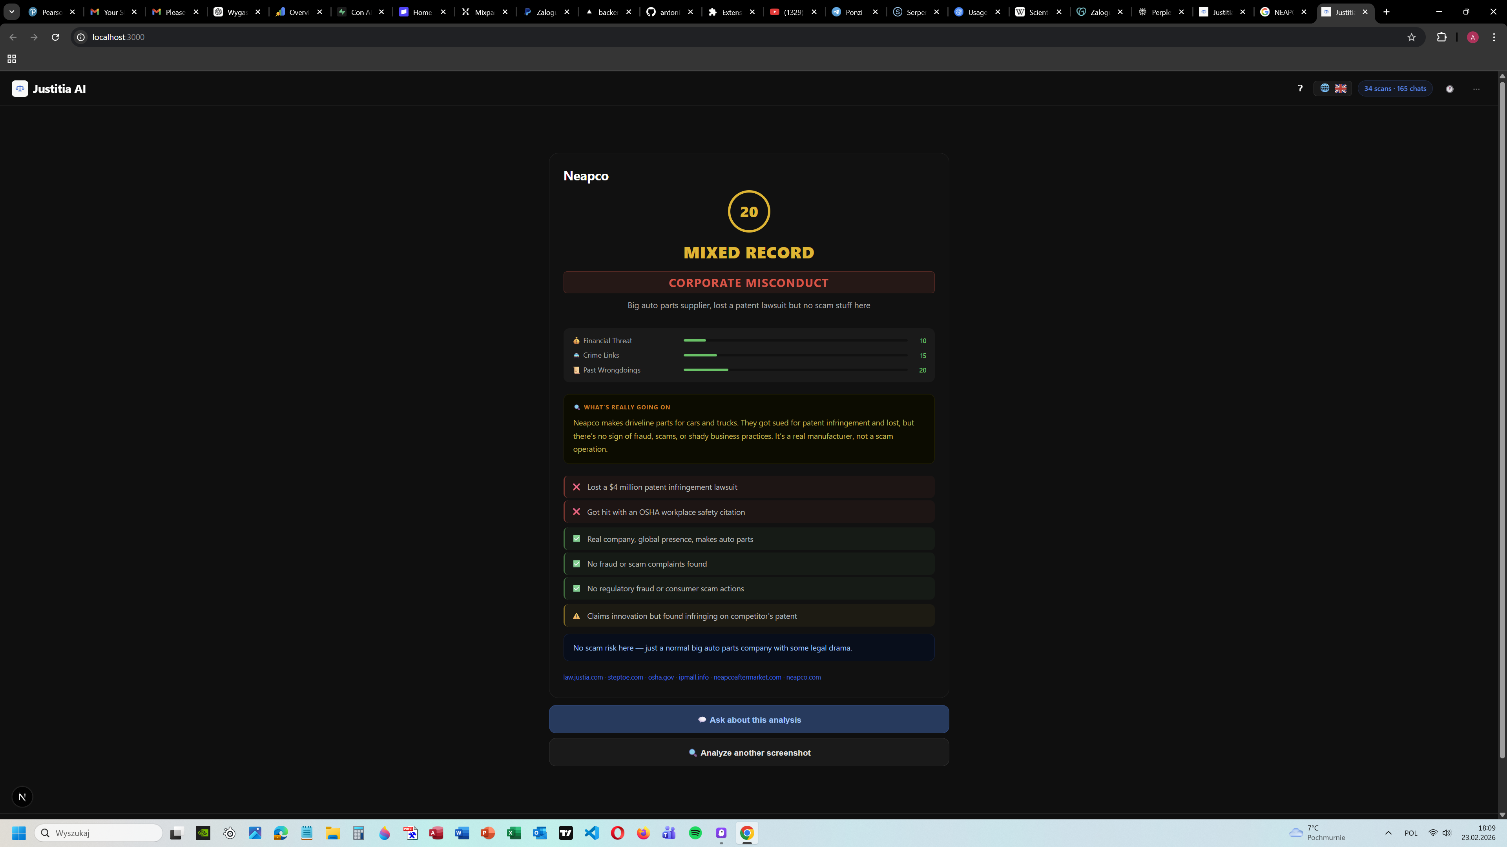Open the clock history icon
Screen dimensions: 1507x847
click(1450, 89)
